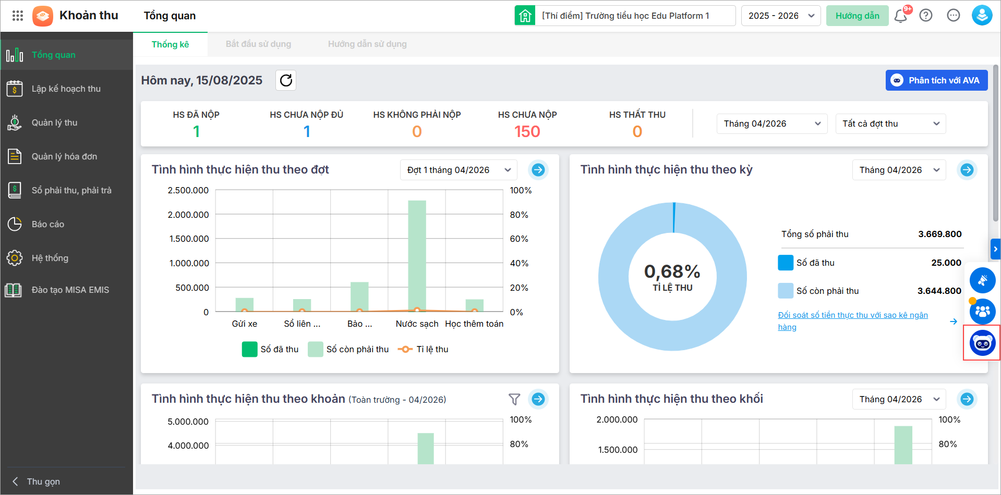1001x495 pixels.
Task: Expand the Đợt 1 tháng 04/2026 dropdown
Action: (x=458, y=170)
